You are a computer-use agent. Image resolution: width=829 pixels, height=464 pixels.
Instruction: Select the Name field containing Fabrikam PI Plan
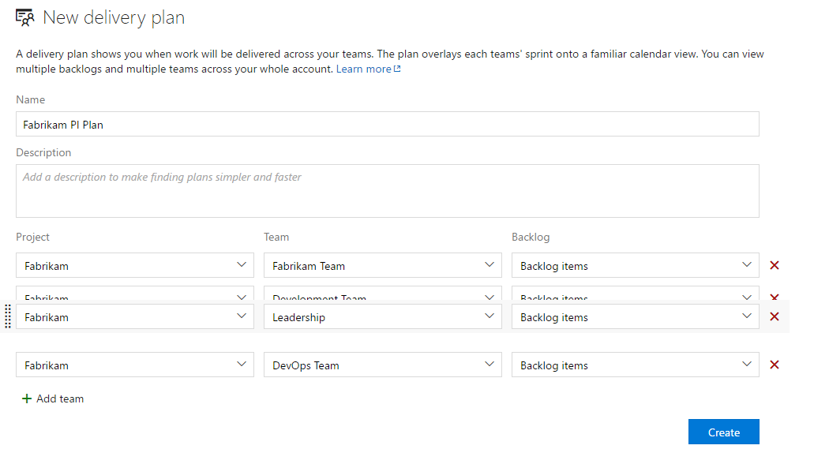387,124
